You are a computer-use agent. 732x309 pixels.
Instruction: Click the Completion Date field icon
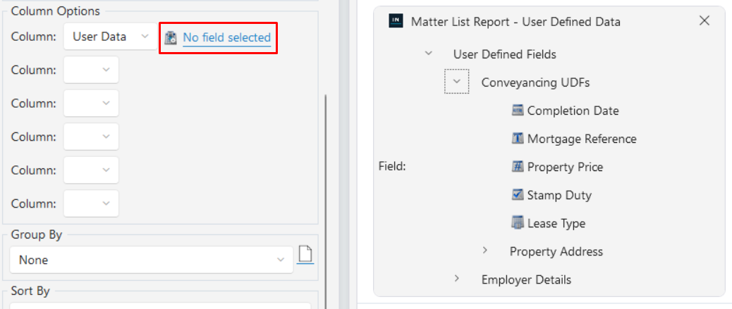pyautogui.click(x=517, y=111)
